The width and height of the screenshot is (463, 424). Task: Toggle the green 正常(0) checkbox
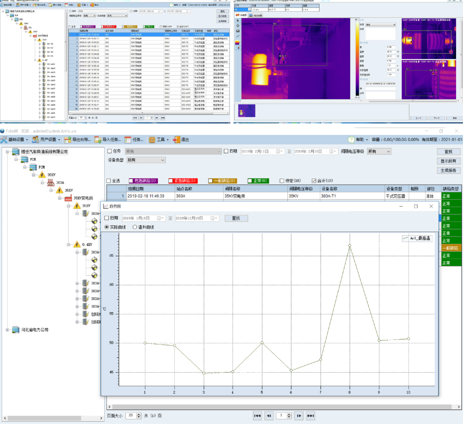[250, 181]
